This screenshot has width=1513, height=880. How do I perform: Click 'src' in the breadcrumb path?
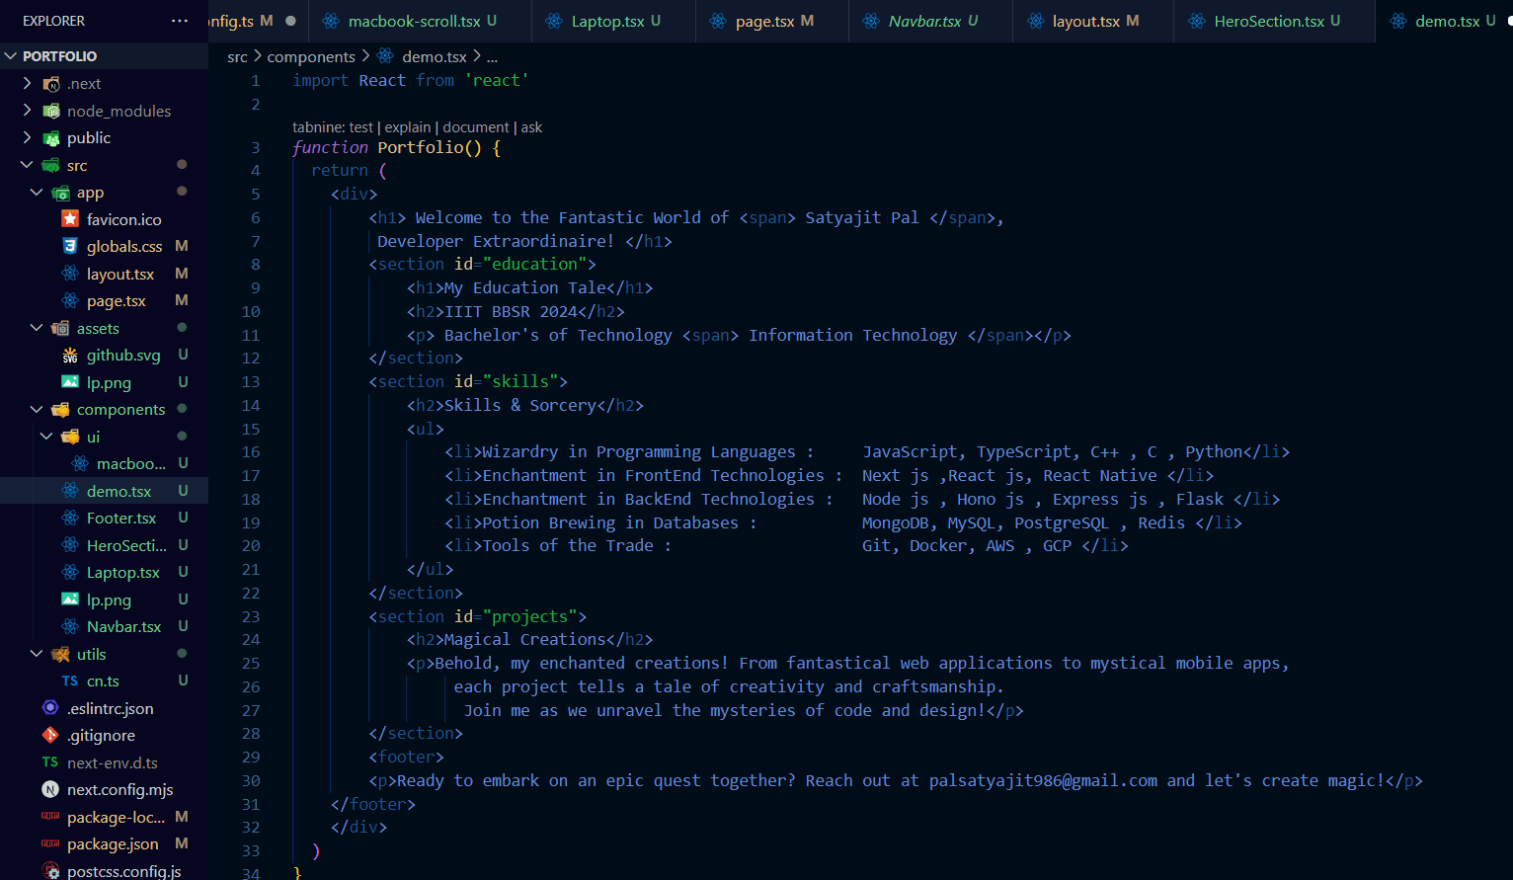click(237, 57)
